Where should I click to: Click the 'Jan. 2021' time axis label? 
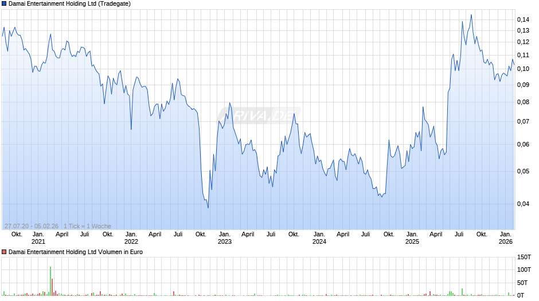point(38,238)
